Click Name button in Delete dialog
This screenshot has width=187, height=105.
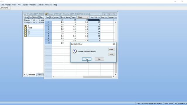pyautogui.click(x=111, y=49)
